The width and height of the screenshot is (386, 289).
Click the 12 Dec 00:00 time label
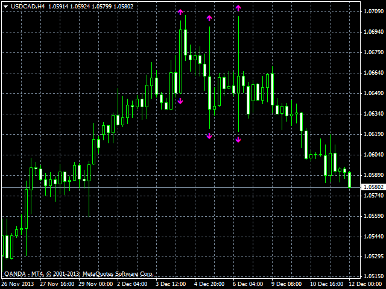point(365,284)
